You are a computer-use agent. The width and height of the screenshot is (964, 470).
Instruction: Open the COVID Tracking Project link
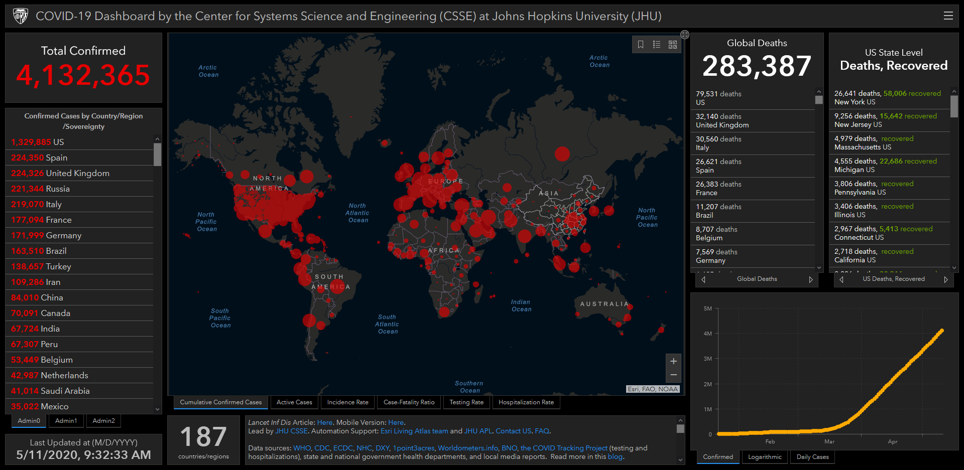tap(564, 448)
